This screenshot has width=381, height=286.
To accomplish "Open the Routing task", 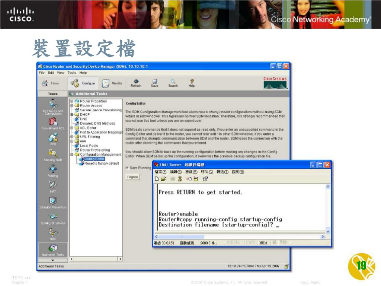I will pos(53,171).
